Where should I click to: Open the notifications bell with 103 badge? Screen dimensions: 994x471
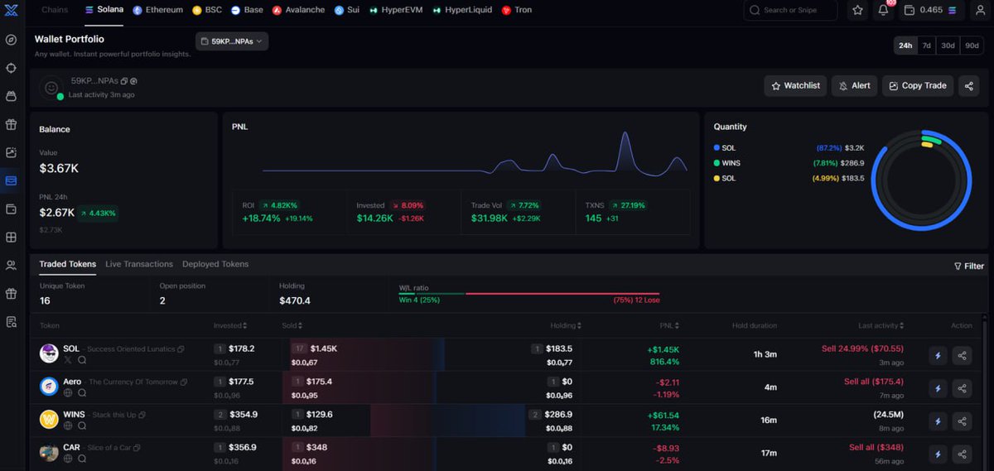883,9
